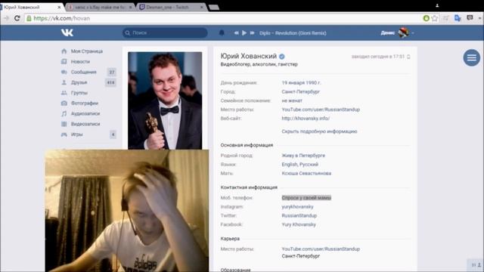The height and width of the screenshot is (272, 484).
Task: Click the English language link
Action: pos(290,165)
